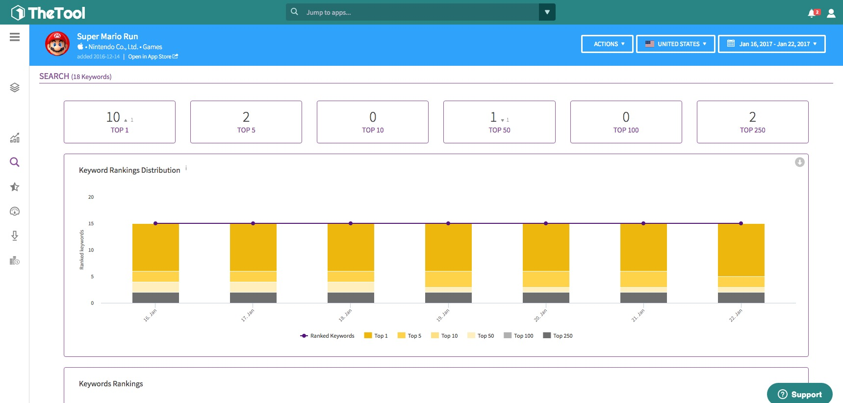
Task: Open the downloads arrow sidebar icon
Action: pos(15,236)
